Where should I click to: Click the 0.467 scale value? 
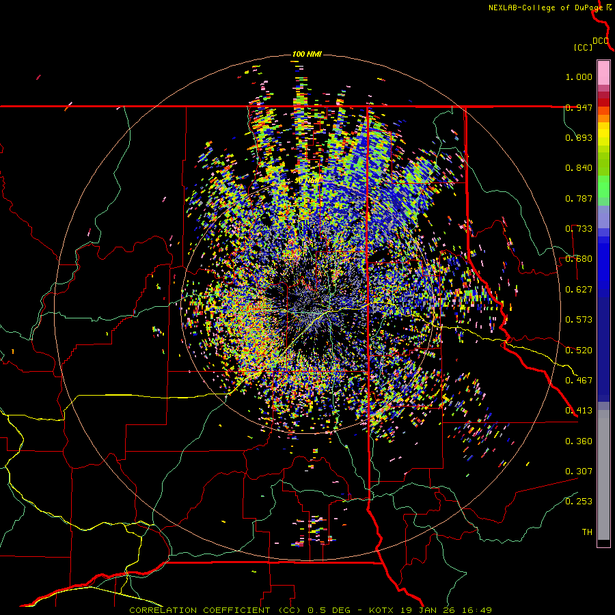coord(579,381)
